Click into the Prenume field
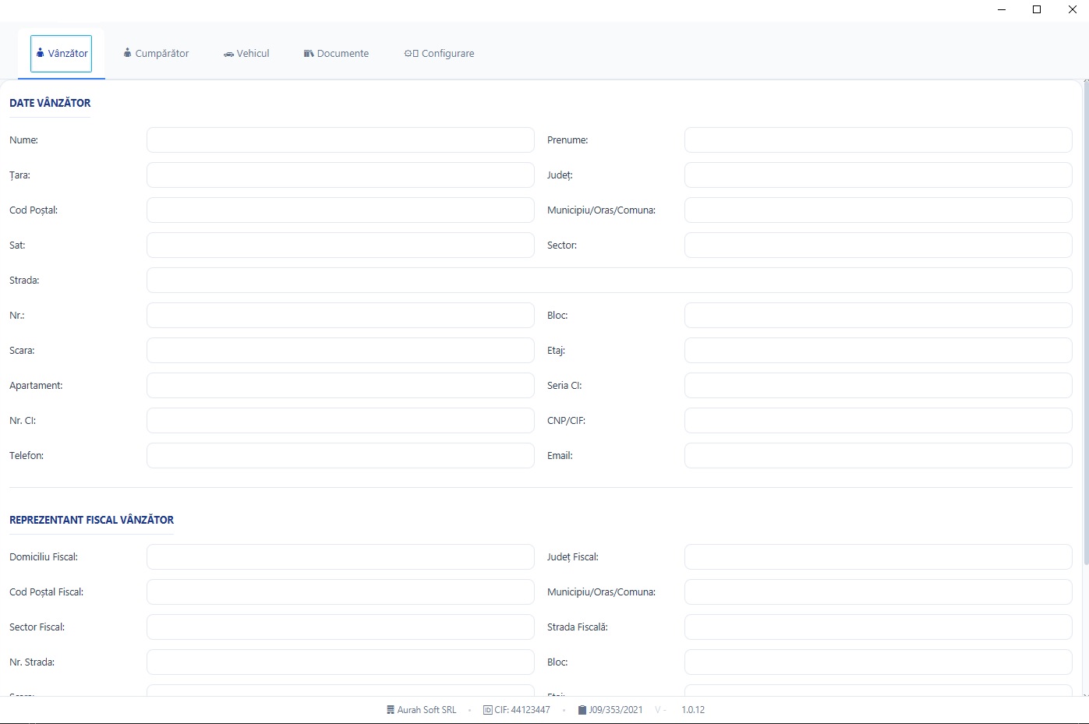This screenshot has width=1089, height=724. click(x=879, y=140)
